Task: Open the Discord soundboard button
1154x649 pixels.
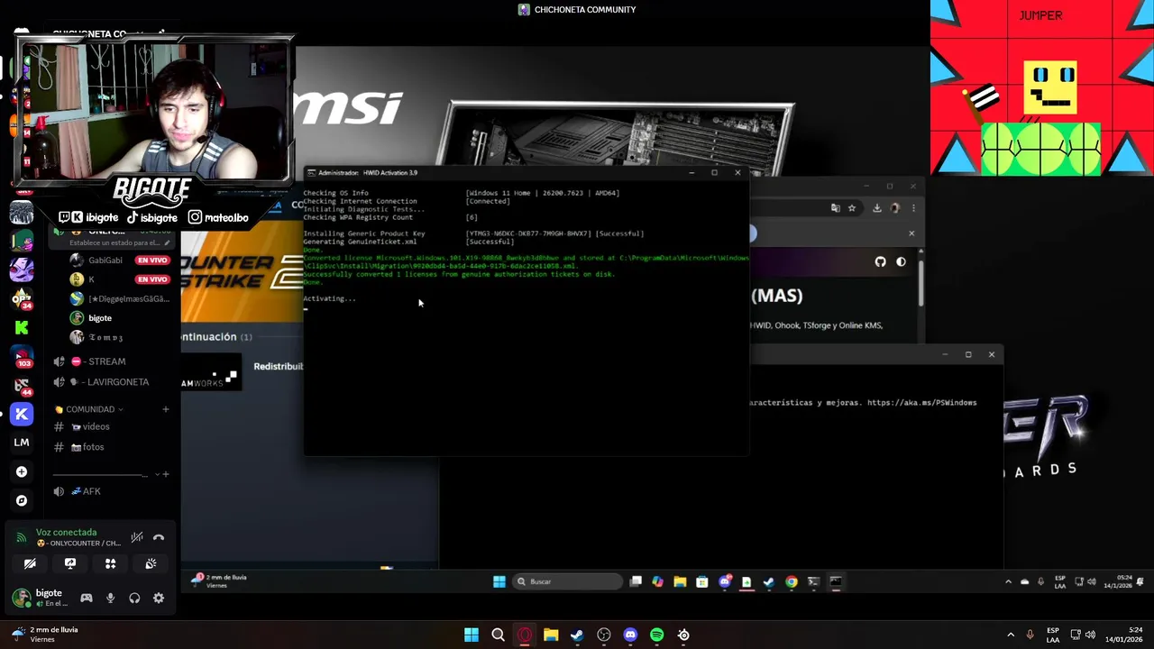Action: (x=151, y=563)
